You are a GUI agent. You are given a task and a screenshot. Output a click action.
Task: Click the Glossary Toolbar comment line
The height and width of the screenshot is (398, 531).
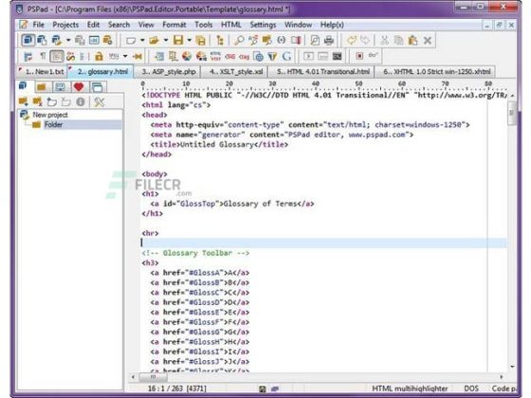(195, 253)
